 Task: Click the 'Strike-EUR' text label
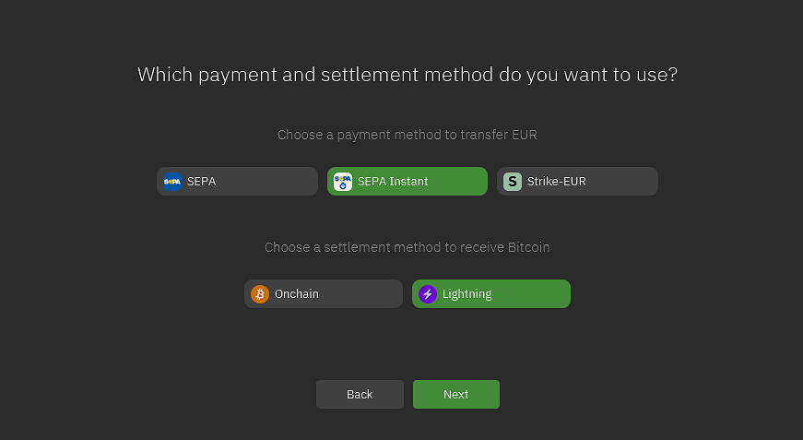[557, 182]
